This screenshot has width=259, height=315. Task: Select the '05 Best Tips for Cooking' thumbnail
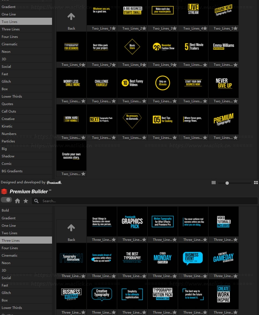tap(163, 119)
